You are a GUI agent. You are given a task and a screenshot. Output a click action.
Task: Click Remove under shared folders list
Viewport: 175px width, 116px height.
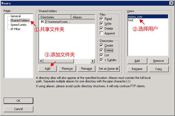coord(67,69)
